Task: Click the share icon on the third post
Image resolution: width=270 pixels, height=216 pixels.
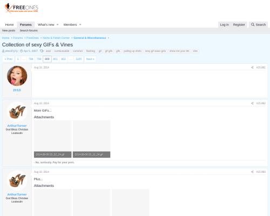Action: click(252, 172)
